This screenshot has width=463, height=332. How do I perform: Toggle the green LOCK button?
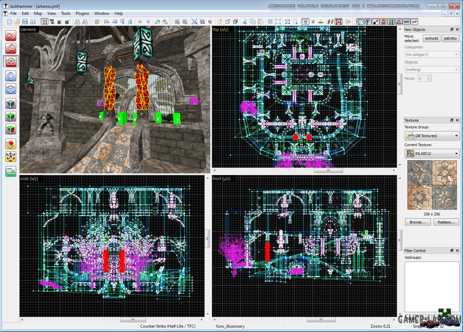[321, 22]
